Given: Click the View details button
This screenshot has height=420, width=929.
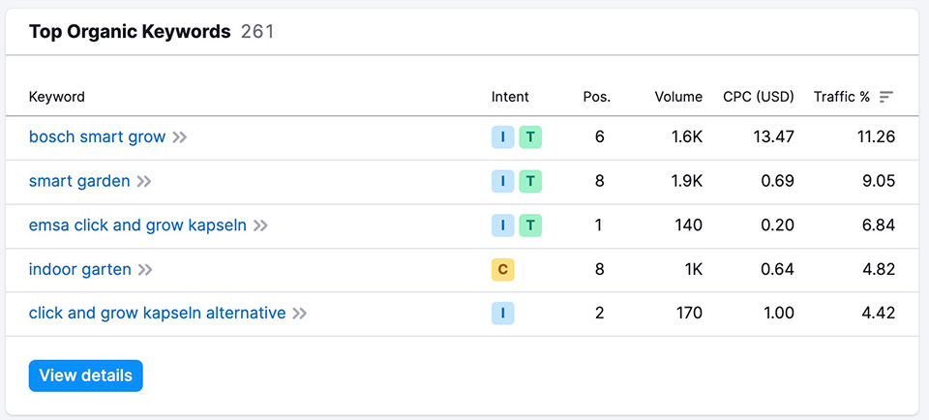Looking at the screenshot, I should (x=85, y=375).
